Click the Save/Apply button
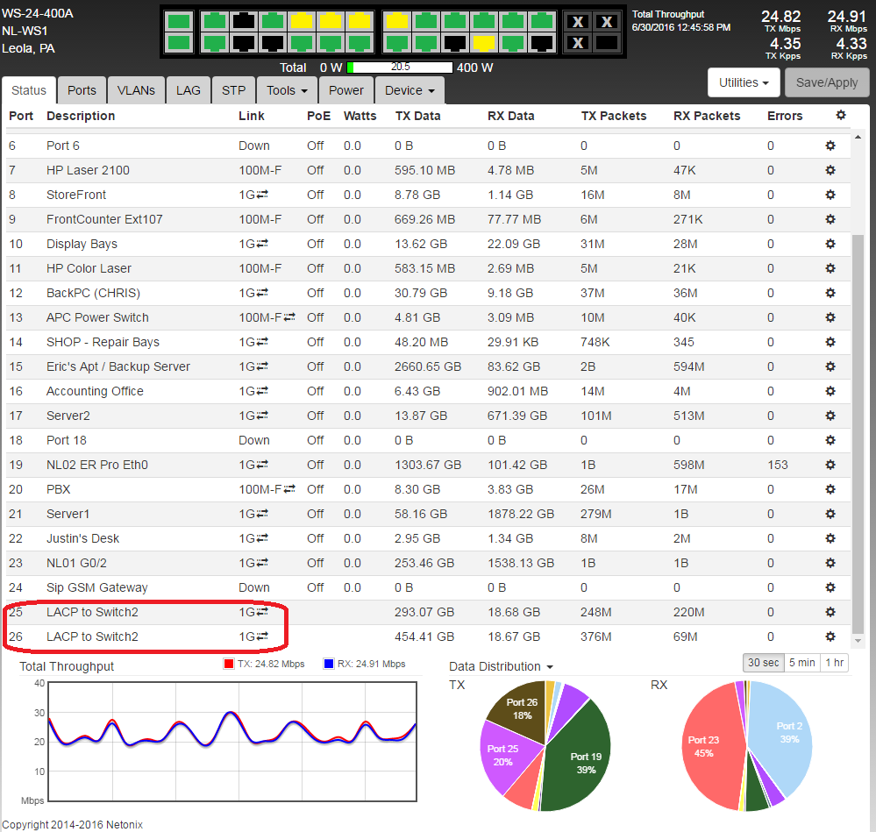 (827, 82)
